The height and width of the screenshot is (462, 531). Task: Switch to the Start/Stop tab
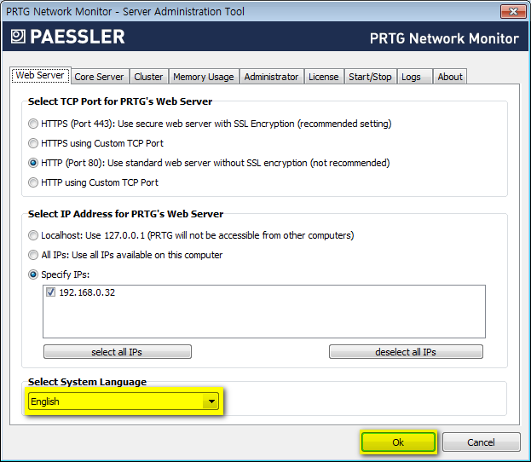click(370, 77)
